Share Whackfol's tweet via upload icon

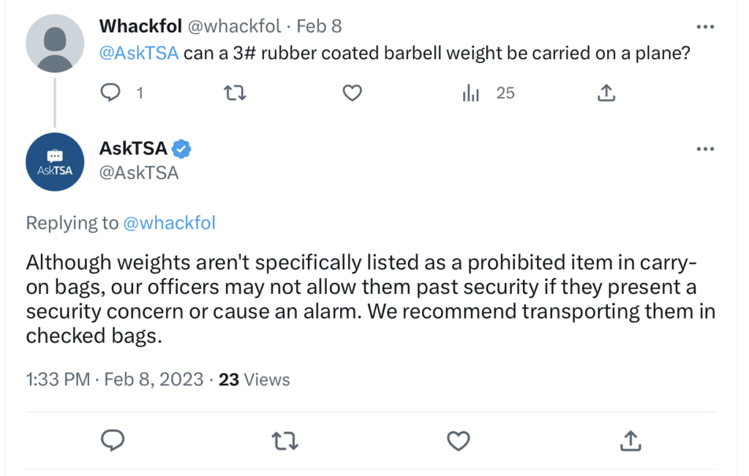606,93
